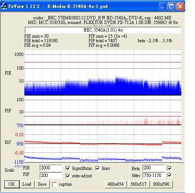195x193 pixels.
Task: Click the B/J graph axis label
Action: (8, 142)
